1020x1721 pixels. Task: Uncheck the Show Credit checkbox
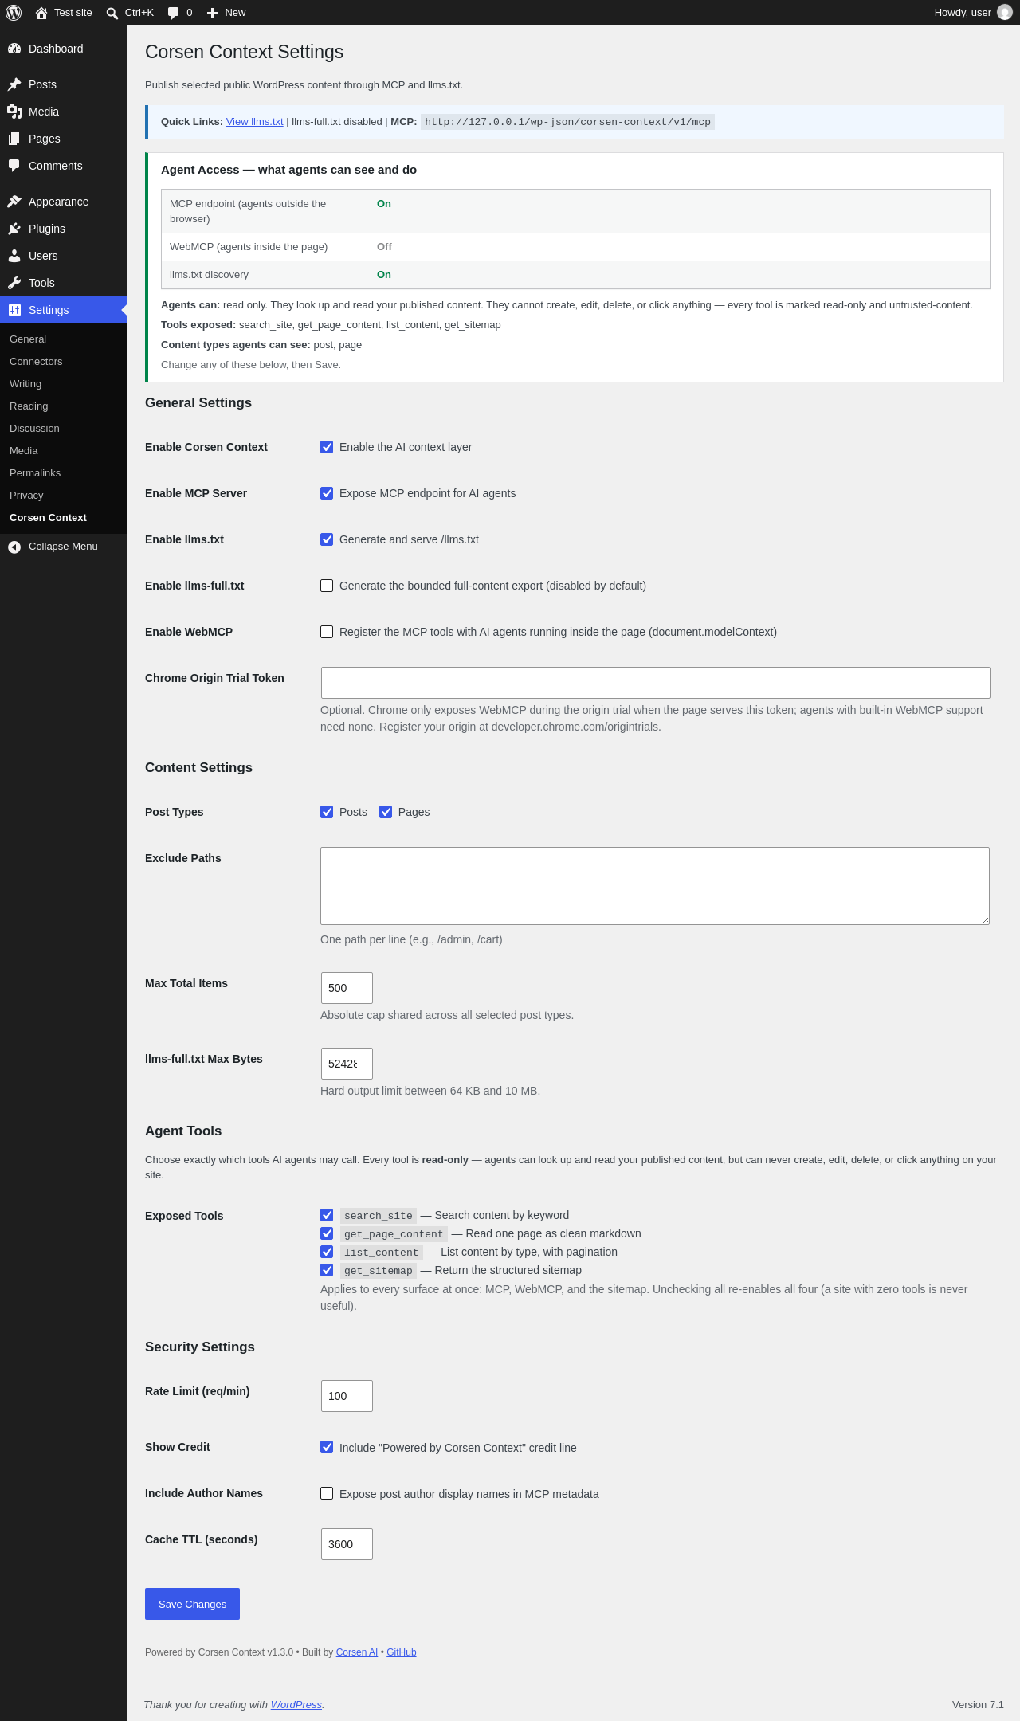point(327,1447)
